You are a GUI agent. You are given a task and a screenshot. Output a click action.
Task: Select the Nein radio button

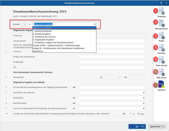click(139, 114)
